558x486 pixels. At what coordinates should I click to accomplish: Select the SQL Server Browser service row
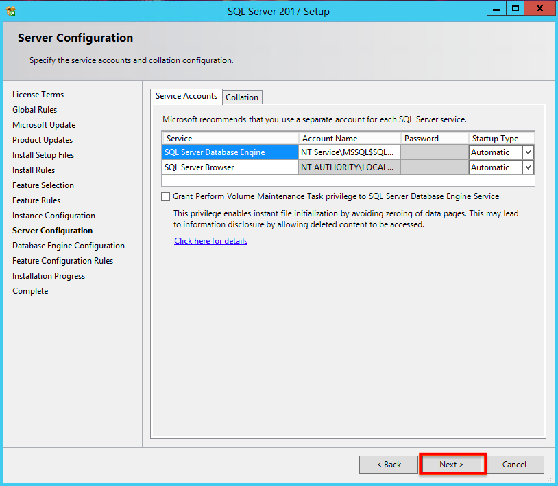coord(230,167)
